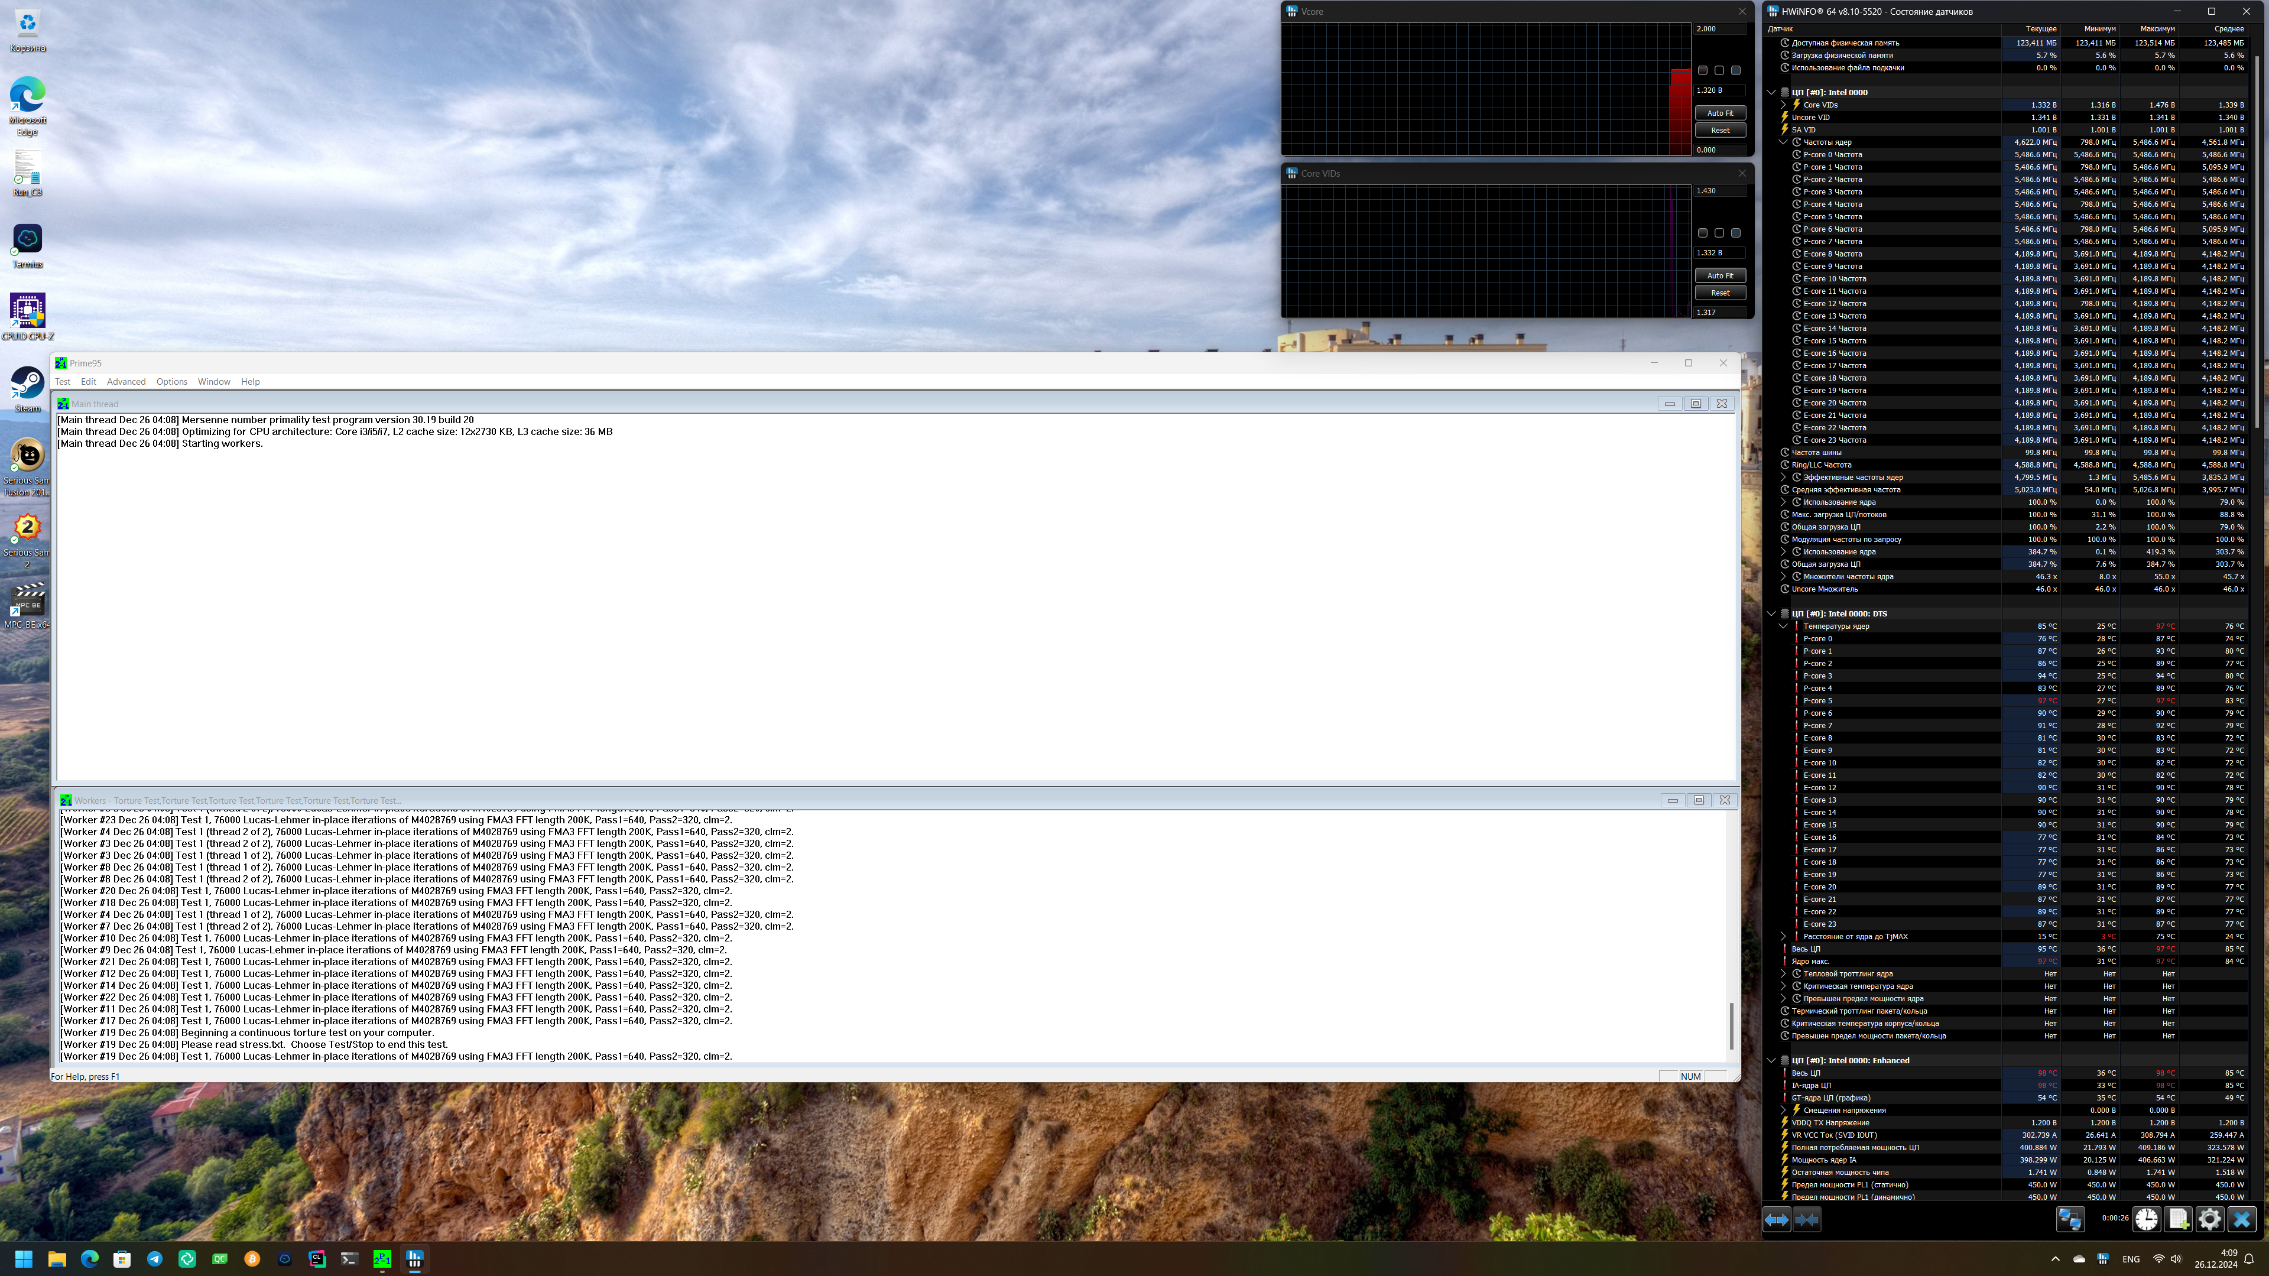Expand the Core VIDs sensor row

click(1783, 105)
